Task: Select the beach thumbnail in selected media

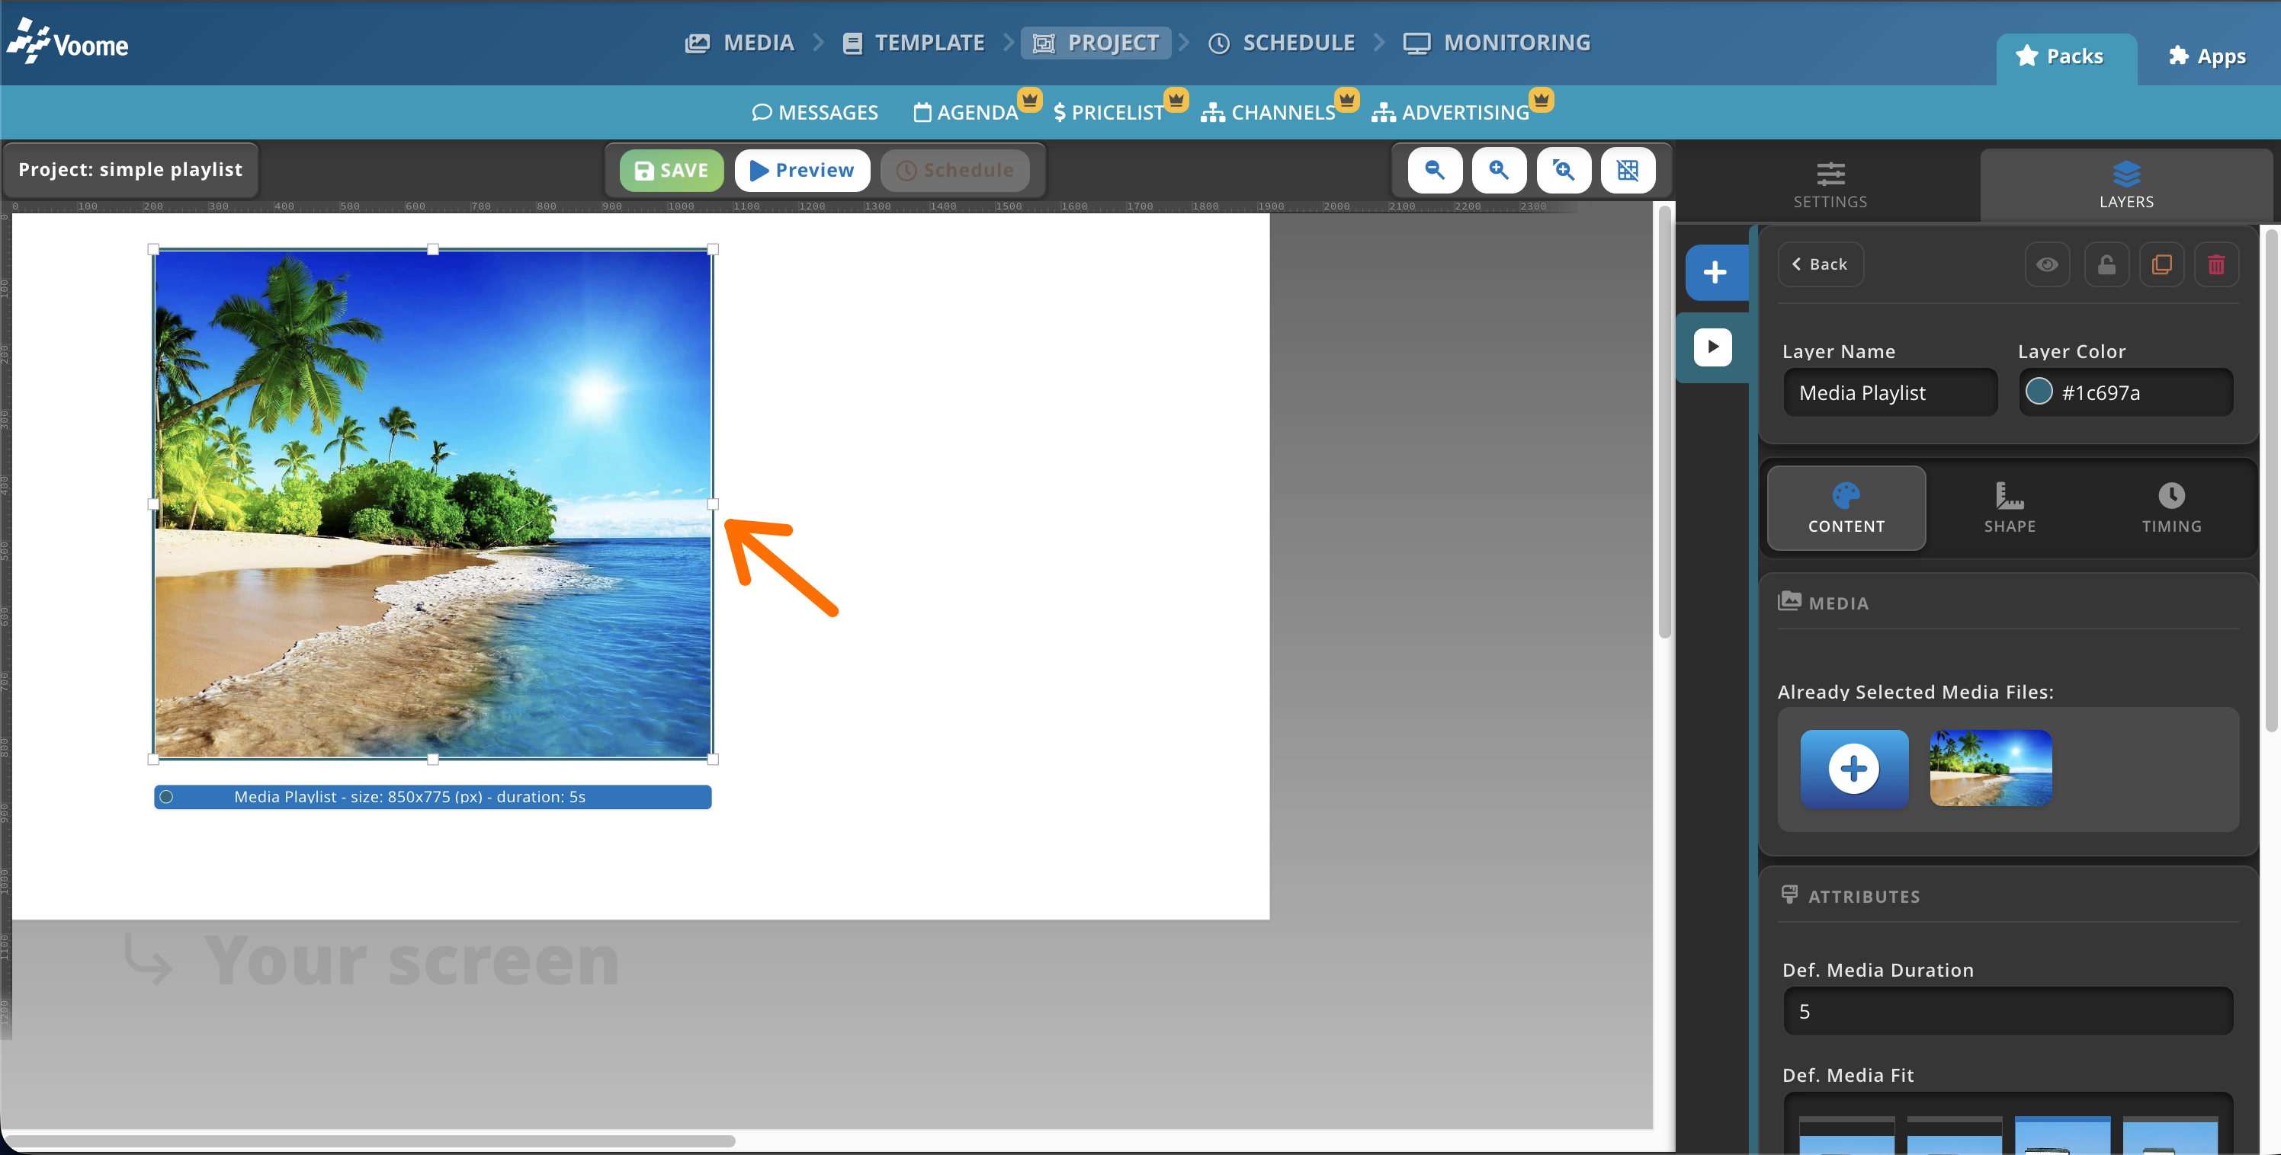Action: 1991,768
